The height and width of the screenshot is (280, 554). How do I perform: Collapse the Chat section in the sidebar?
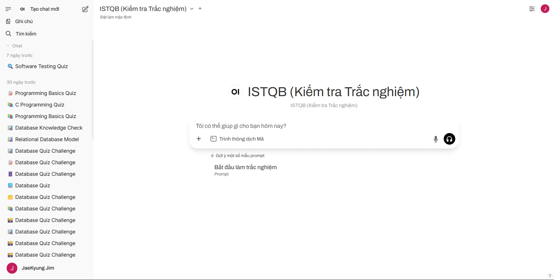[x=8, y=45]
